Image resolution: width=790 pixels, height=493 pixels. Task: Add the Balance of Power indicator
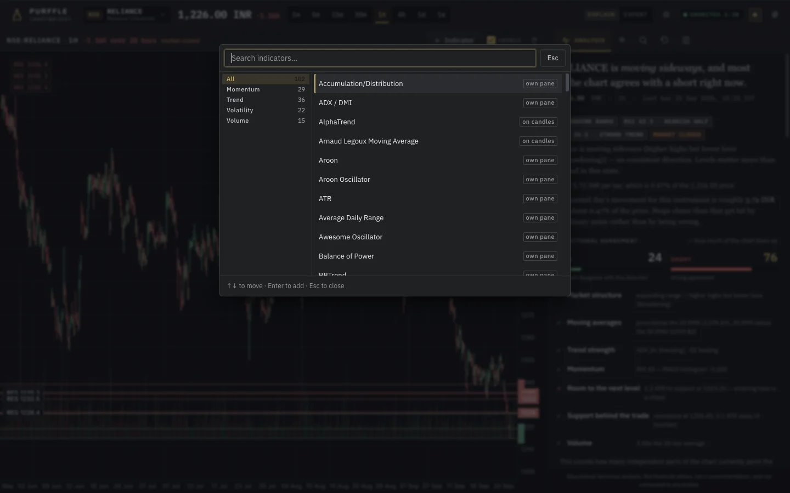438,256
